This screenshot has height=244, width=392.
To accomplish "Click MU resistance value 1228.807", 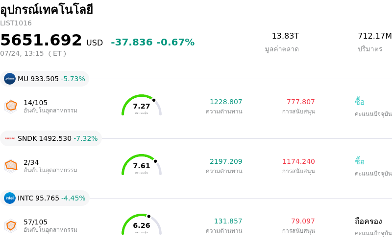I will (x=226, y=102).
